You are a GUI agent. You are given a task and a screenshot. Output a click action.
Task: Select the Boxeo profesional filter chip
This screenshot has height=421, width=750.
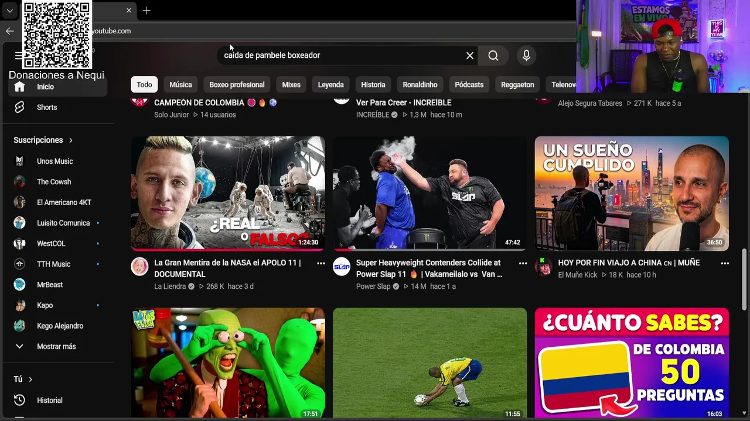click(237, 85)
